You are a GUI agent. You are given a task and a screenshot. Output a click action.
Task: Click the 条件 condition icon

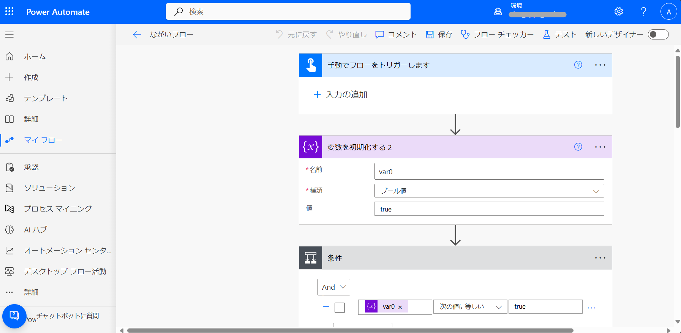pyautogui.click(x=311, y=258)
